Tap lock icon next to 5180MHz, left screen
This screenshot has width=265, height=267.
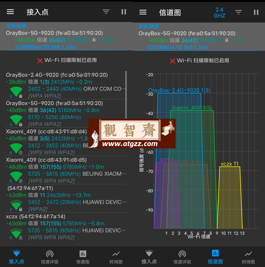94,40
